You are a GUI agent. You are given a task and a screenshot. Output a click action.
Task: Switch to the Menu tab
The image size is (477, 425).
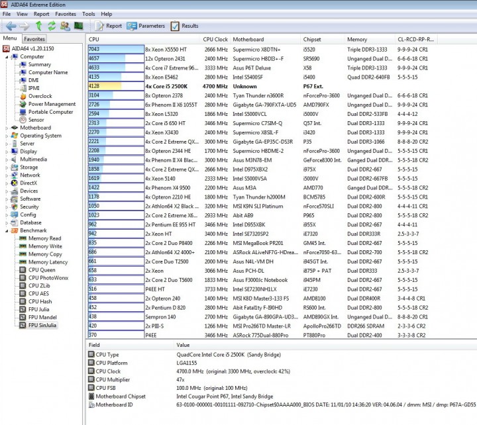pyautogui.click(x=10, y=38)
